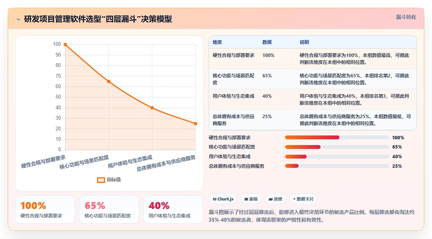Screen dimensions: 432x239
Task: Open the 40% 用户体验与生态集成 stat card
Action: pyautogui.click(x=173, y=209)
